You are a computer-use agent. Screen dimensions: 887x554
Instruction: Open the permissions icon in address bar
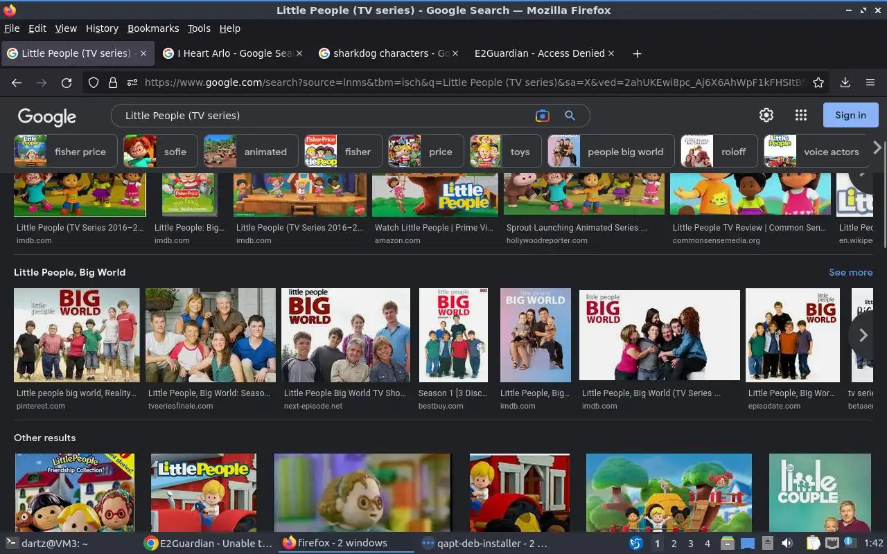132,82
